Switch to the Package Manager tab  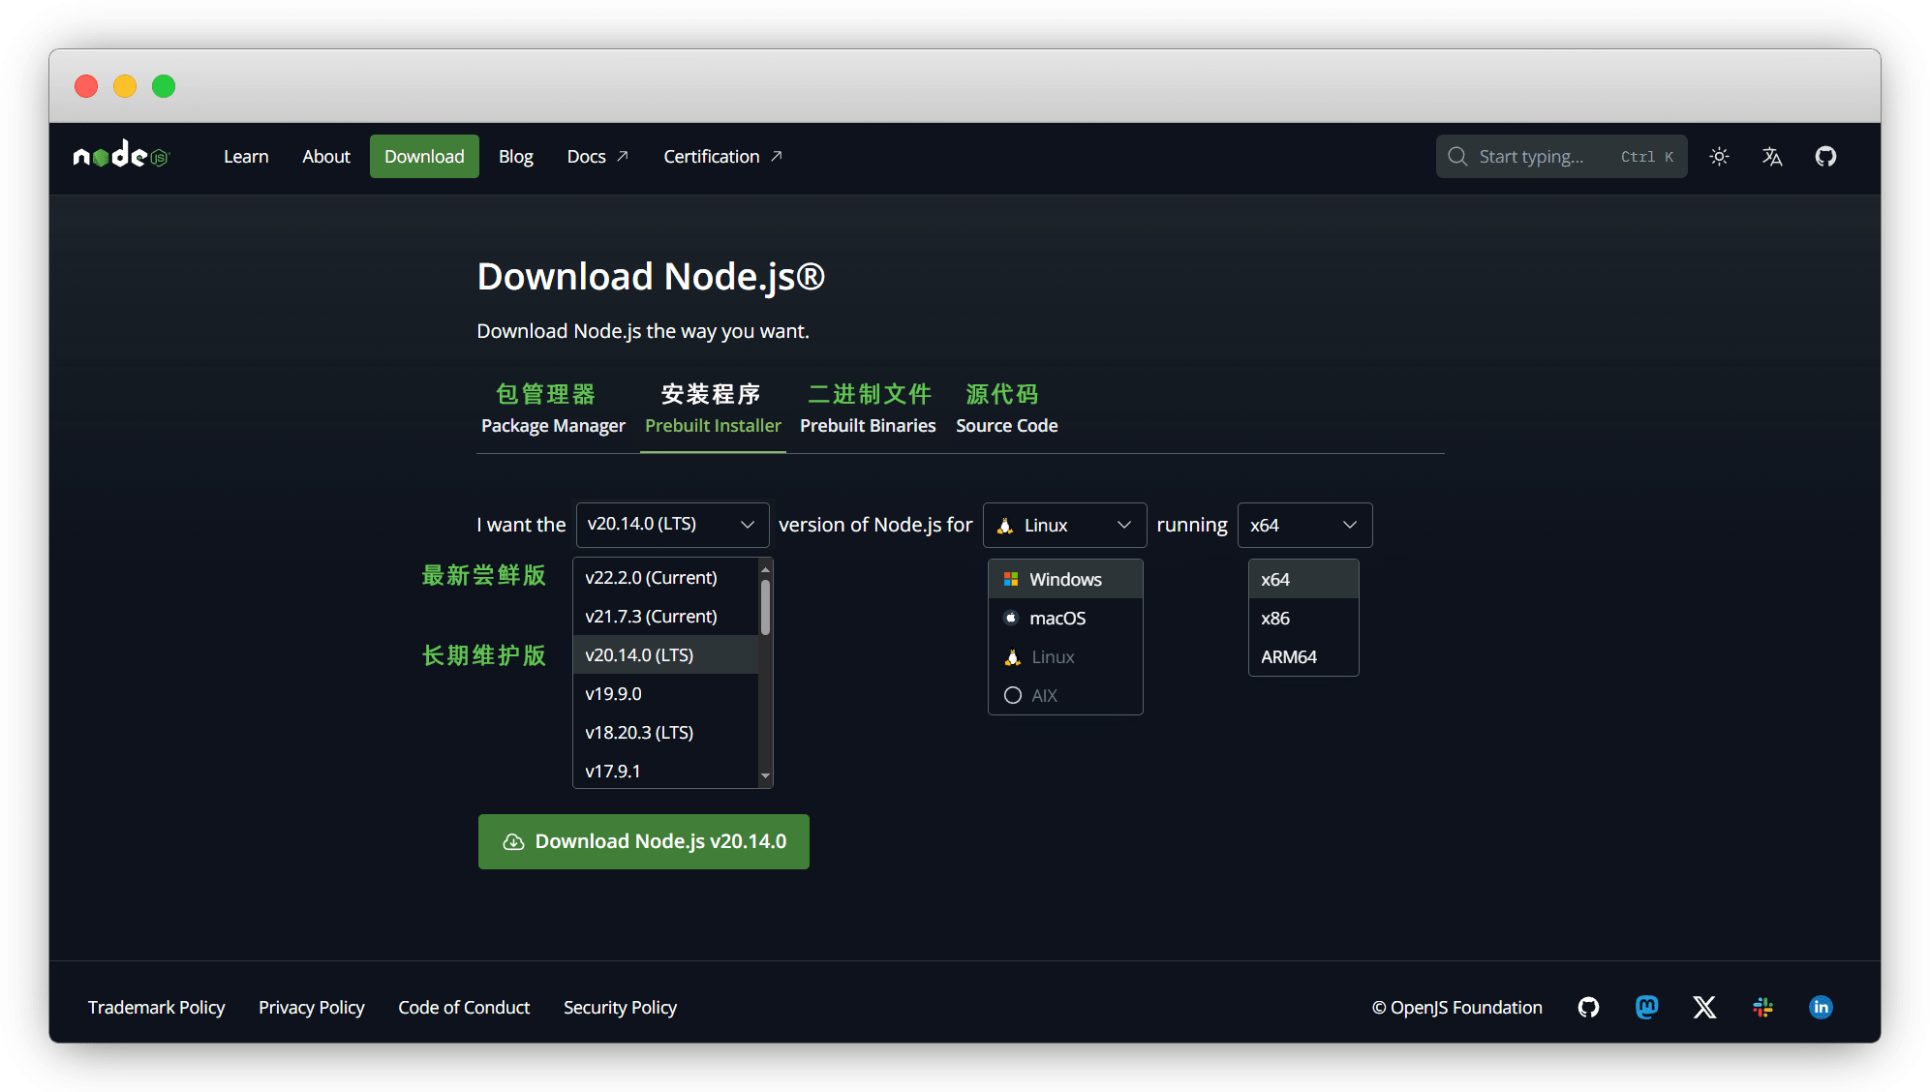(x=553, y=425)
